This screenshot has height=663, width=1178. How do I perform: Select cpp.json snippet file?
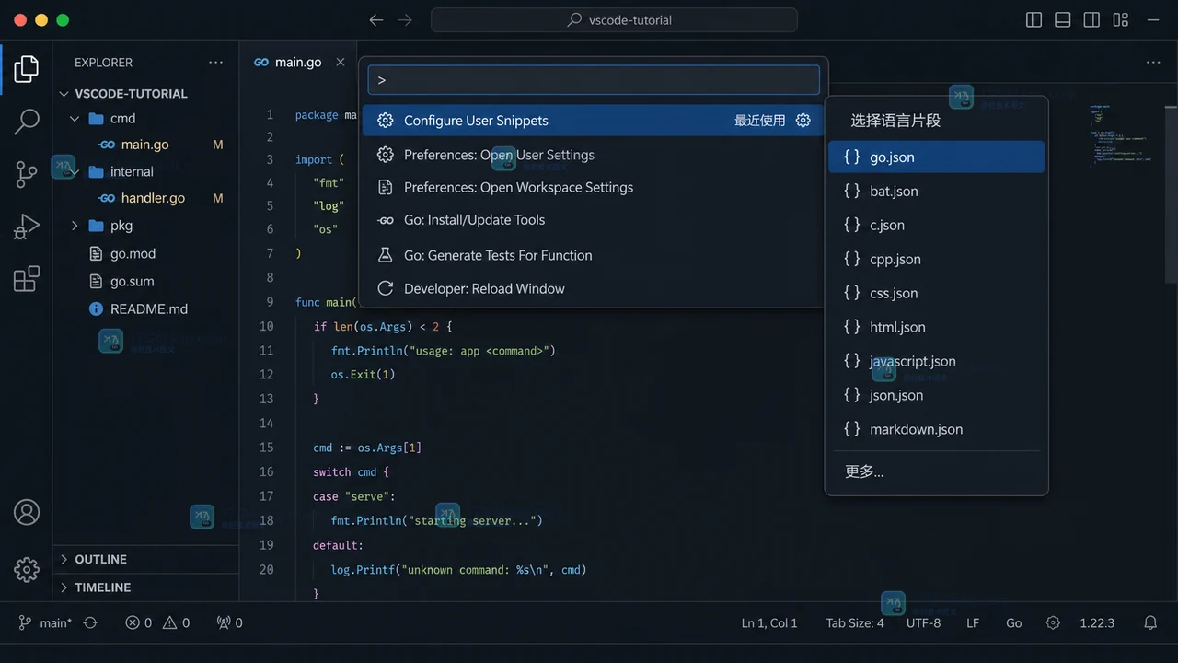click(x=936, y=259)
